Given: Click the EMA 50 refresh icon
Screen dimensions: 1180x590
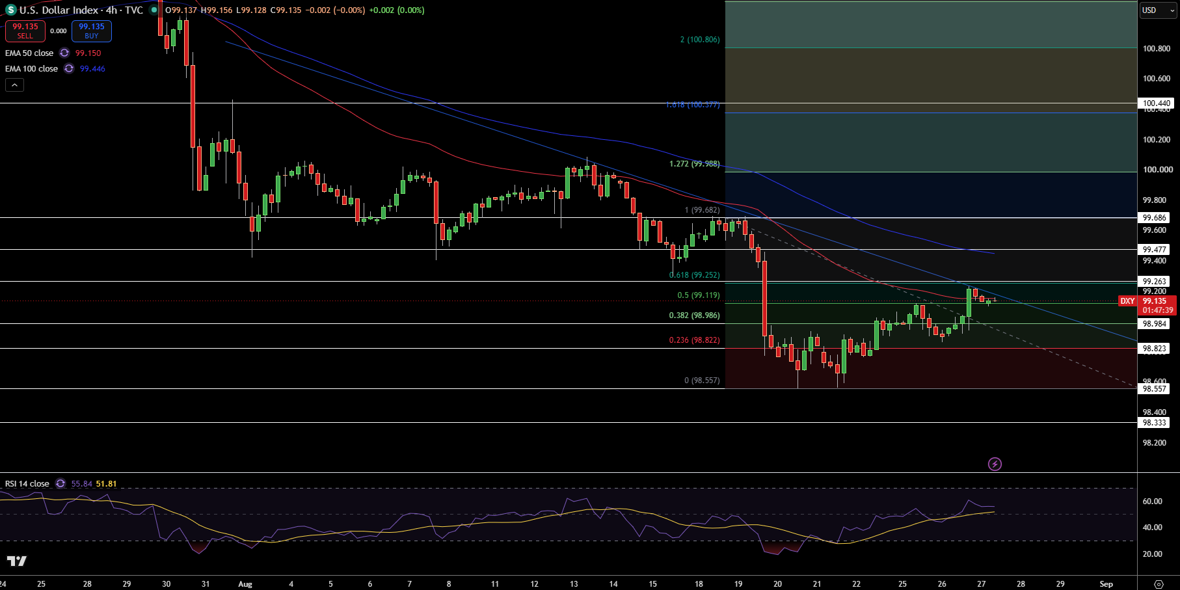Looking at the screenshot, I should [x=64, y=53].
